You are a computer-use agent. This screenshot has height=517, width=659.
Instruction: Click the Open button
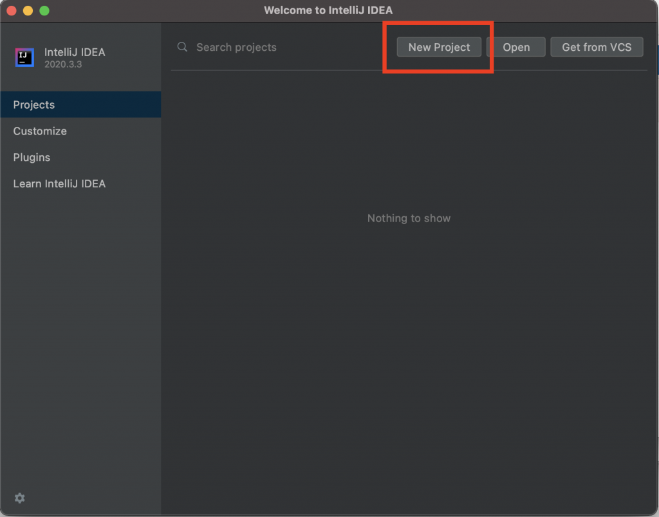516,47
